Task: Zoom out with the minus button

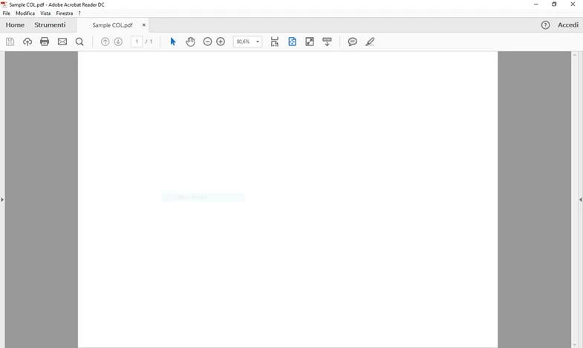Action: pyautogui.click(x=207, y=42)
